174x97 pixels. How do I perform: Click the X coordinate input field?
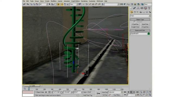[x=57, y=92]
